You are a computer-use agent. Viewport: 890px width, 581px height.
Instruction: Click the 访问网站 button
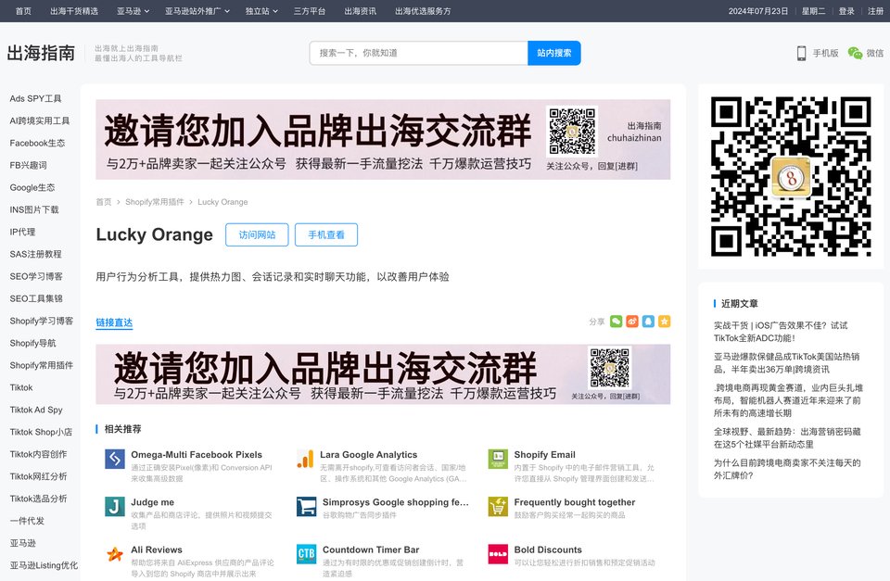[x=257, y=234]
